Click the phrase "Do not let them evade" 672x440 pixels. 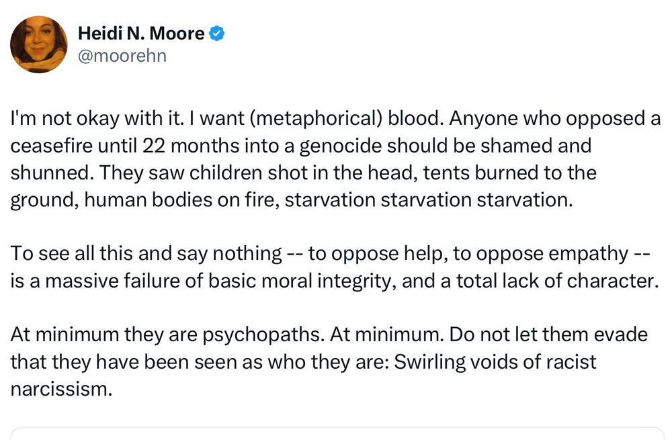tap(548, 335)
